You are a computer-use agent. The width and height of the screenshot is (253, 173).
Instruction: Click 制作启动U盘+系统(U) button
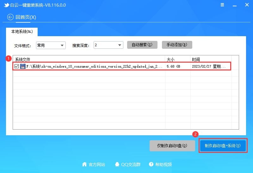[x=223, y=146]
